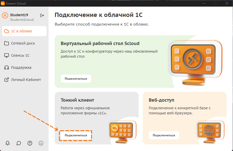Image resolution: width=233 pixels, height=151 pixels.
Task: Close the Клиент Scloud window
Action: 227,3
